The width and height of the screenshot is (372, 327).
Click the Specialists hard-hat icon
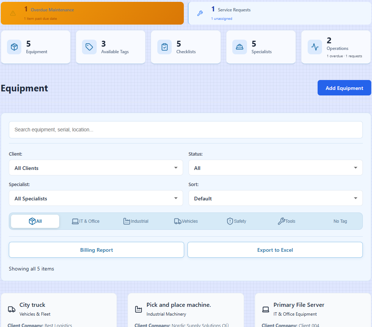(x=240, y=47)
